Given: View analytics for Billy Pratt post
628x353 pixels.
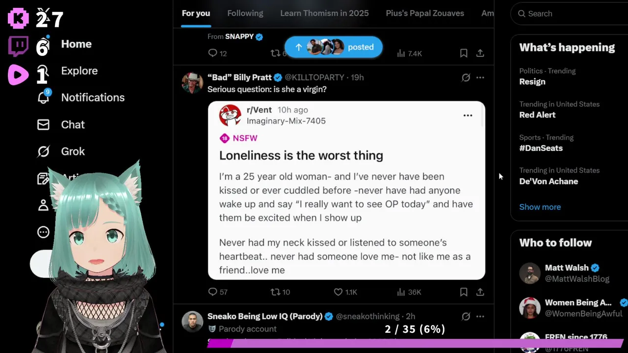Looking at the screenshot, I should pos(409,292).
